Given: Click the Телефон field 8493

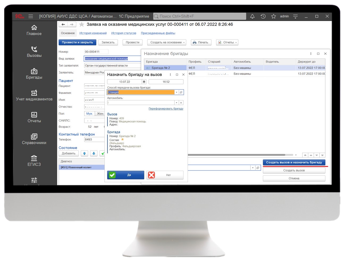Looking at the screenshot, I should (94, 139).
